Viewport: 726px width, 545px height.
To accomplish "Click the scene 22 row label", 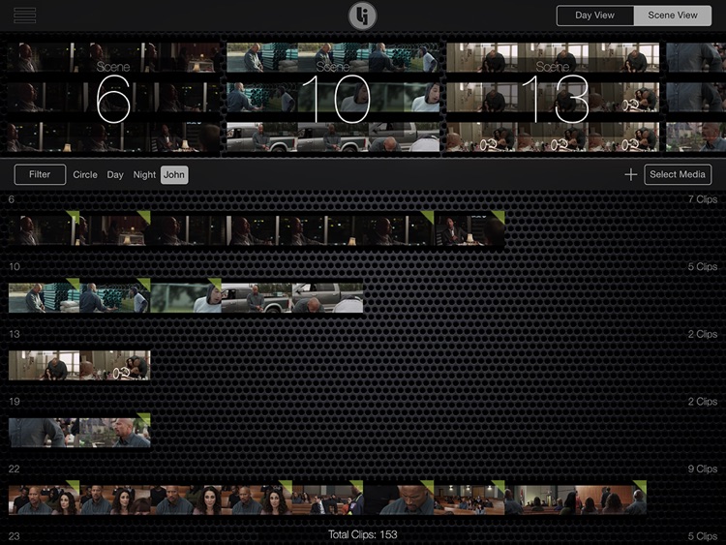I will [x=15, y=469].
